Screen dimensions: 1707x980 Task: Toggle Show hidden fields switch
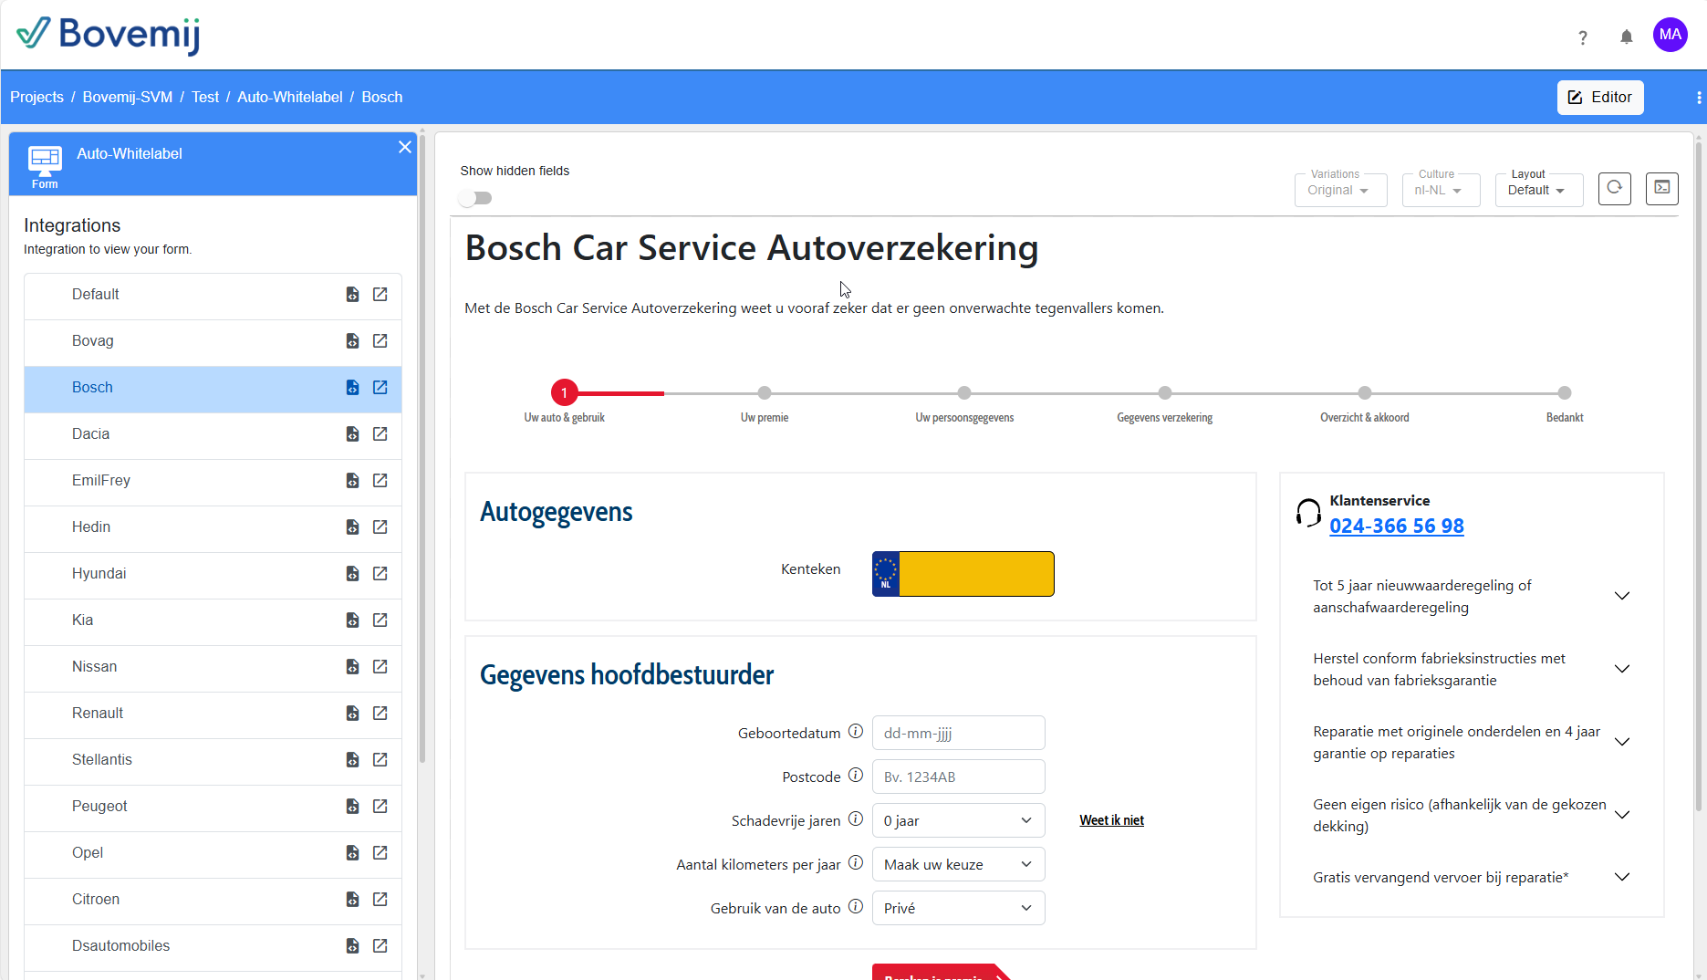click(475, 198)
